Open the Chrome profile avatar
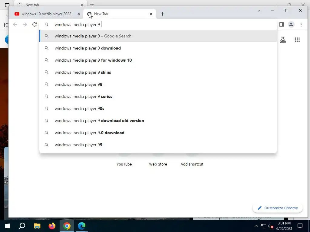Viewport: 310px width, 232px height. [291, 24]
